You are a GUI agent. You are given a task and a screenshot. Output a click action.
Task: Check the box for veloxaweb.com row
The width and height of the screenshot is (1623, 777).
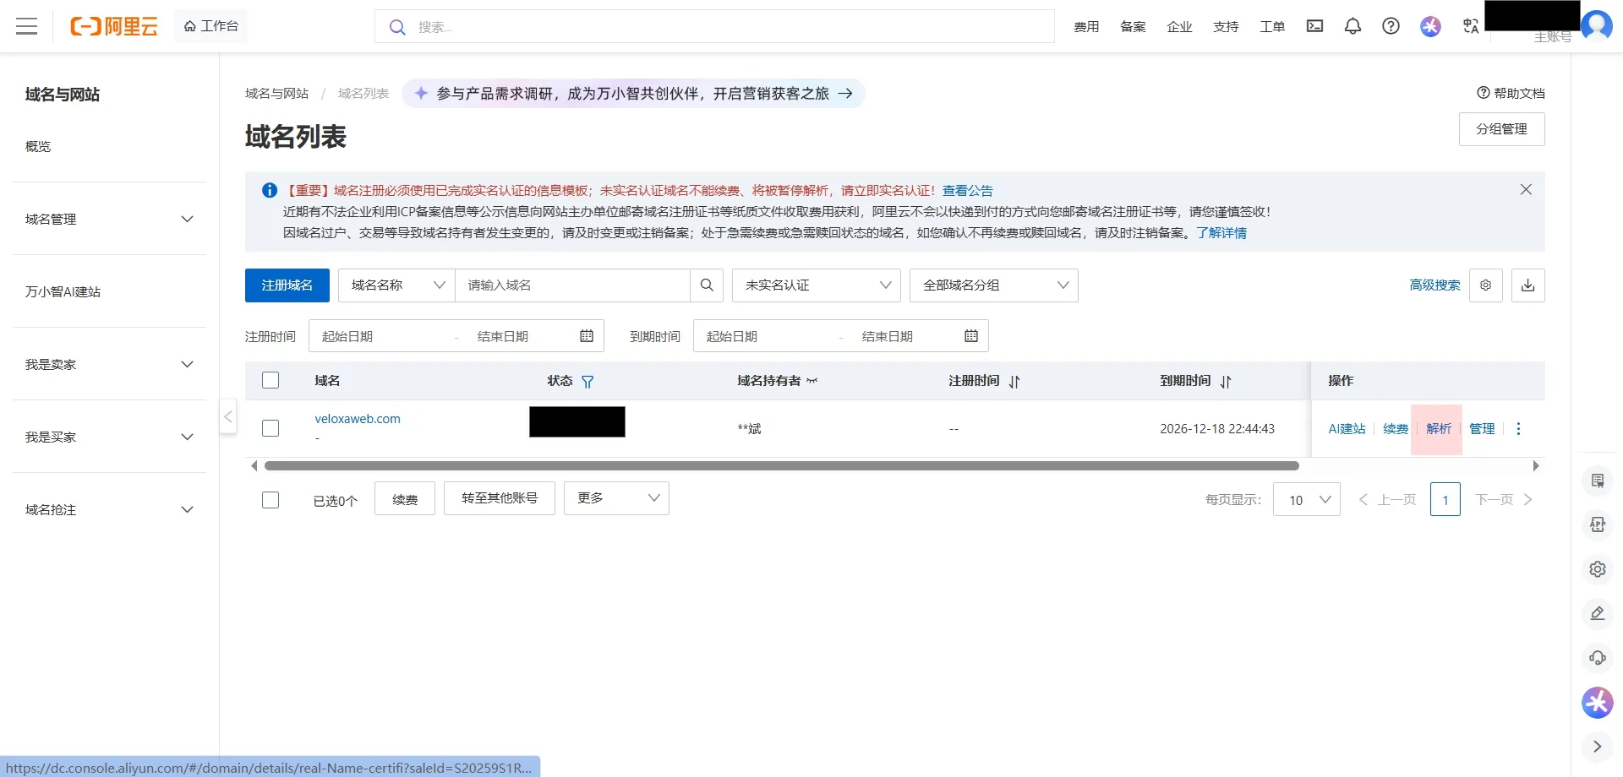(x=270, y=428)
